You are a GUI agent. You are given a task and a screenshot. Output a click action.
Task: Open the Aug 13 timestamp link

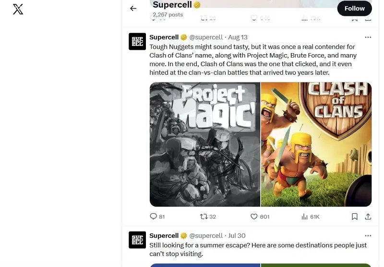click(238, 37)
